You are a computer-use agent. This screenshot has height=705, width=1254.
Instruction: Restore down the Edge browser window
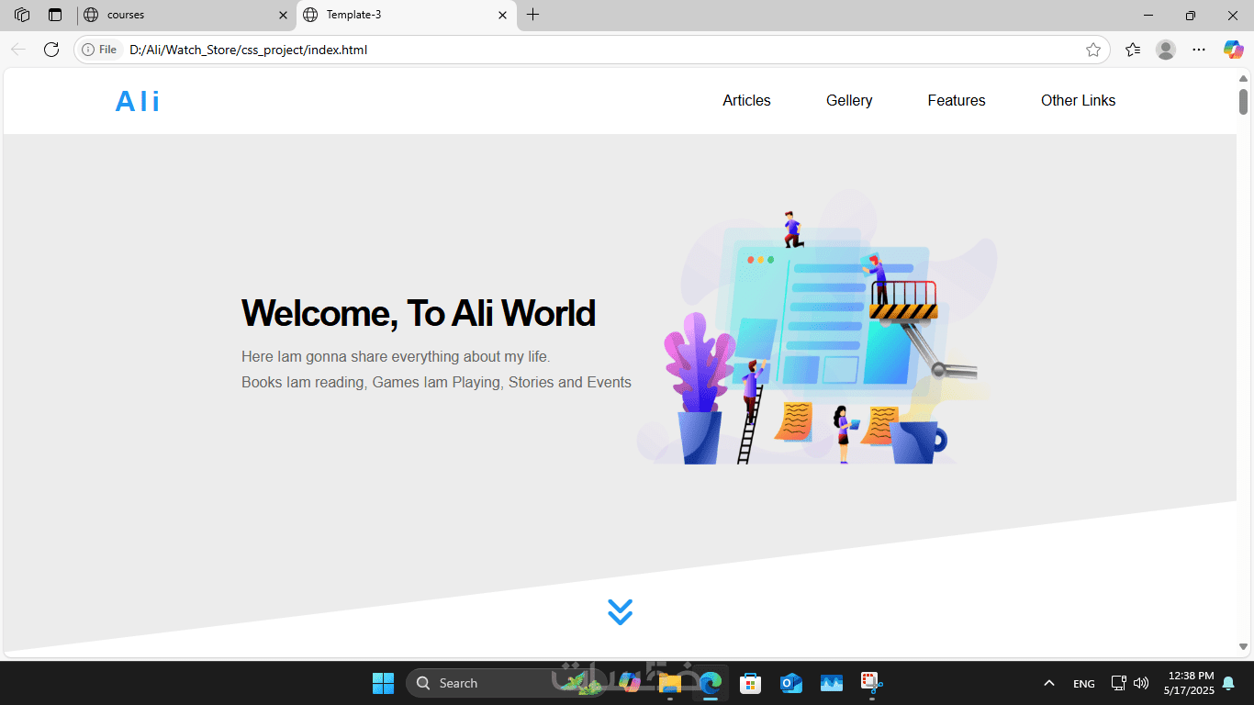(1191, 15)
